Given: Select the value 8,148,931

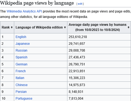Looking at the screenshot, I should point(76,92).
